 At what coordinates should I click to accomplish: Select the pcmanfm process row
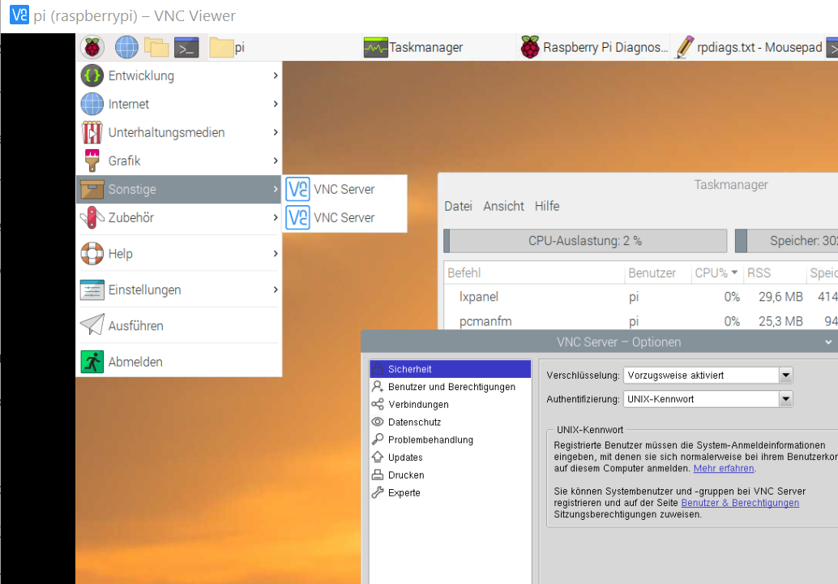pyautogui.click(x=641, y=320)
